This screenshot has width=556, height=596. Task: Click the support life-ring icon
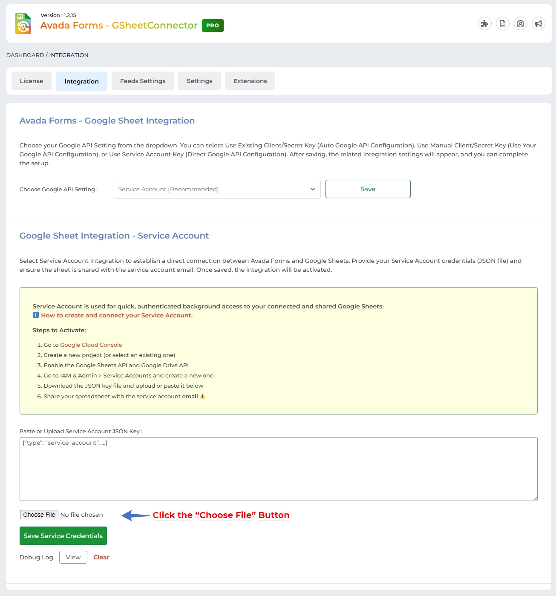coord(520,23)
